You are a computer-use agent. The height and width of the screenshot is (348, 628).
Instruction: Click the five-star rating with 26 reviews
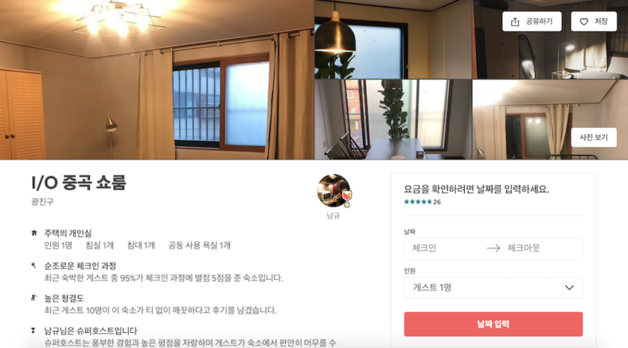click(x=422, y=202)
